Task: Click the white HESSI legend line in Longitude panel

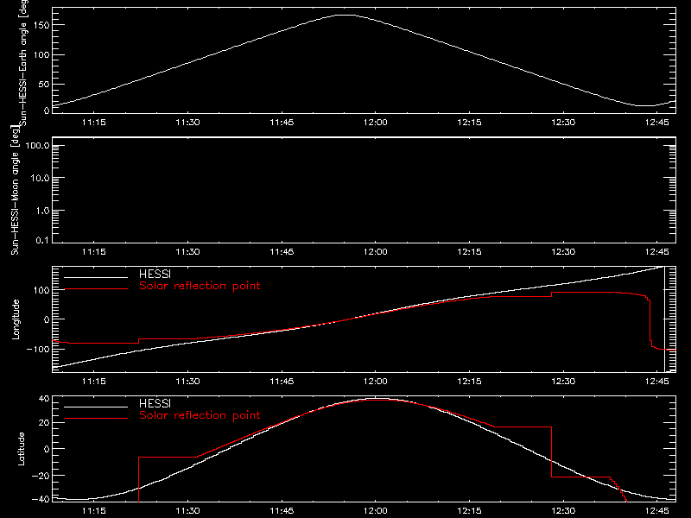Action: click(x=96, y=277)
